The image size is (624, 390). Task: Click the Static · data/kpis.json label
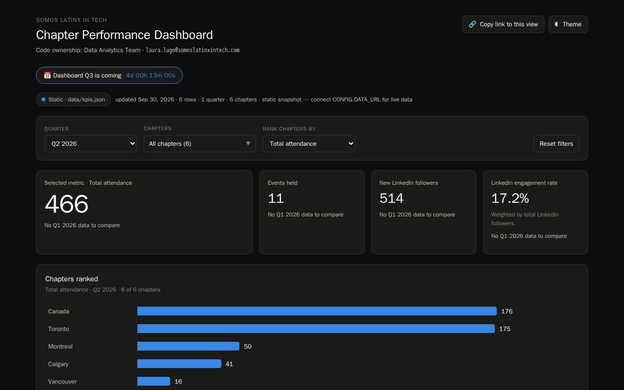[x=77, y=99]
